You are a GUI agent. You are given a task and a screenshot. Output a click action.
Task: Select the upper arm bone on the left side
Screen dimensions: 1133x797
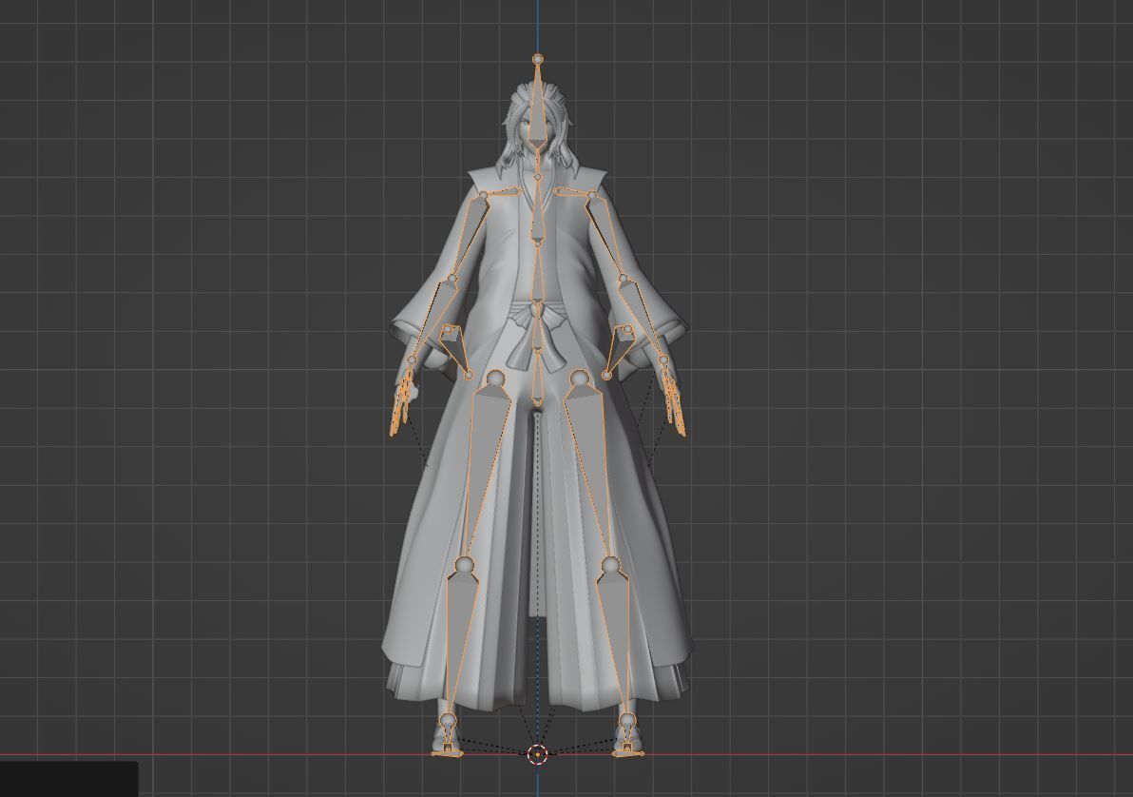tap(470, 235)
